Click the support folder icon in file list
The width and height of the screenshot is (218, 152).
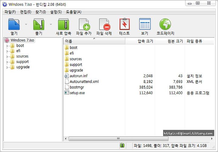point(67,64)
